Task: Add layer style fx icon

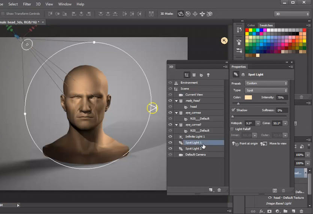Action: click(261, 211)
